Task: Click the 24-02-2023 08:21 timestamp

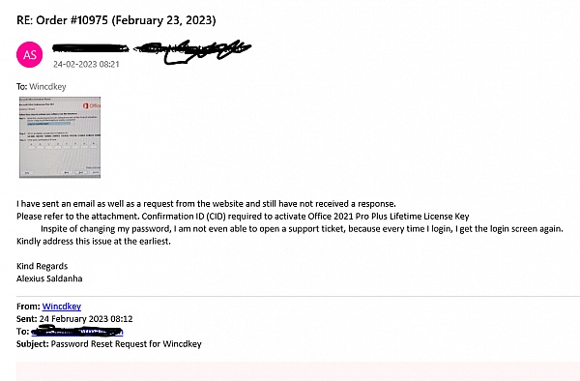Action: (86, 64)
